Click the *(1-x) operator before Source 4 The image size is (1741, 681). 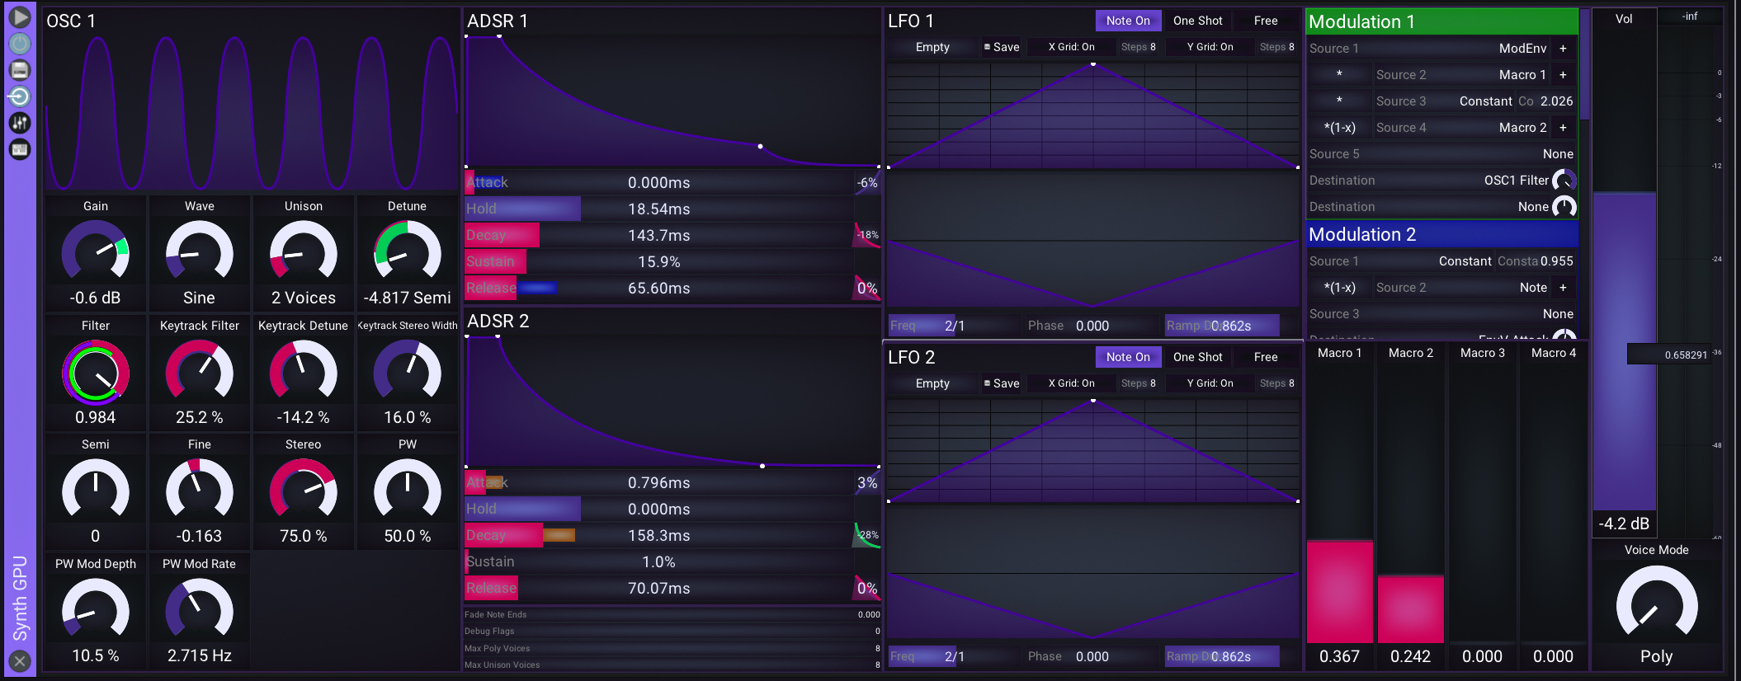tap(1340, 128)
